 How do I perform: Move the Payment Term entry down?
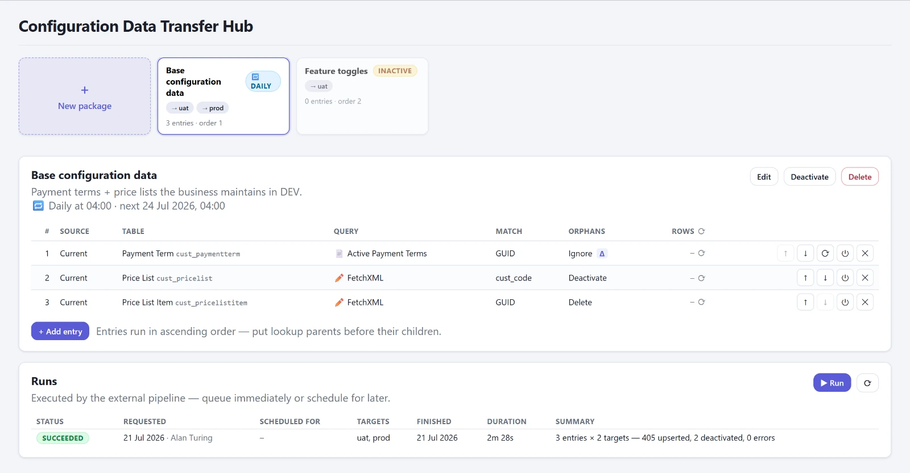point(805,254)
